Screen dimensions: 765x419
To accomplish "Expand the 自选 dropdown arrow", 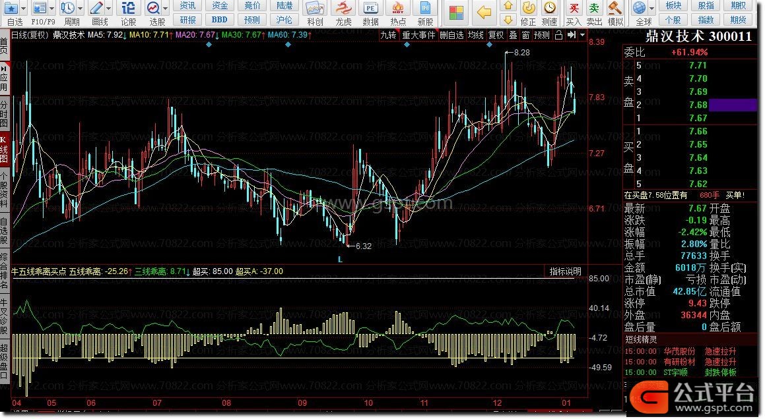I will [x=23, y=9].
